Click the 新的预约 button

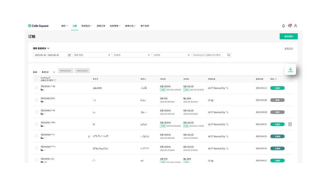click(x=289, y=37)
